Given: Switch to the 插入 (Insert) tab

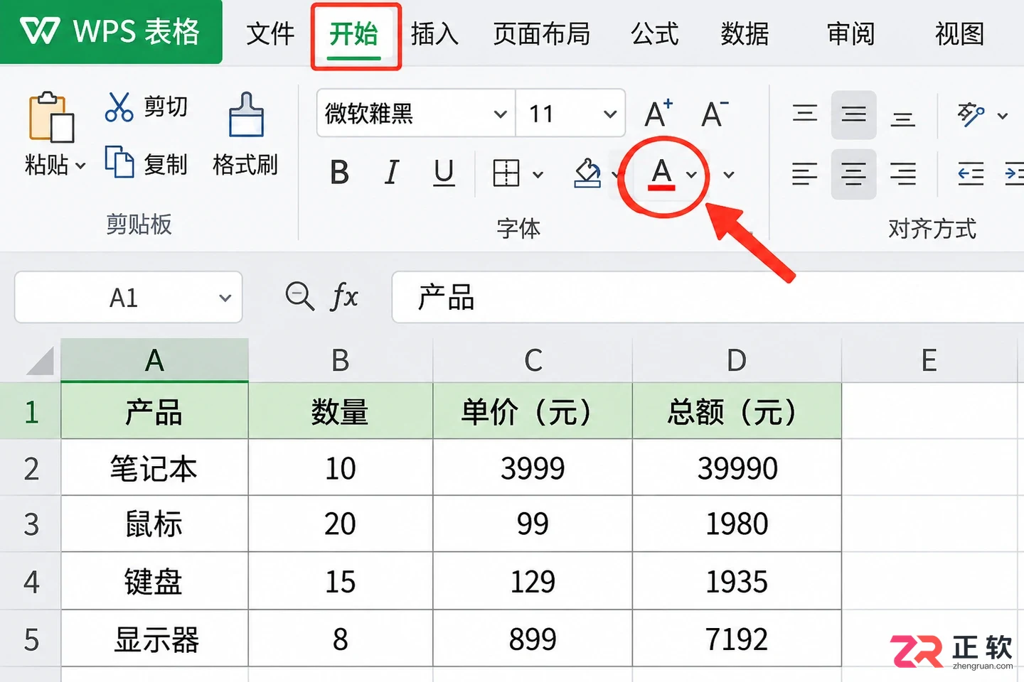Looking at the screenshot, I should point(434,33).
